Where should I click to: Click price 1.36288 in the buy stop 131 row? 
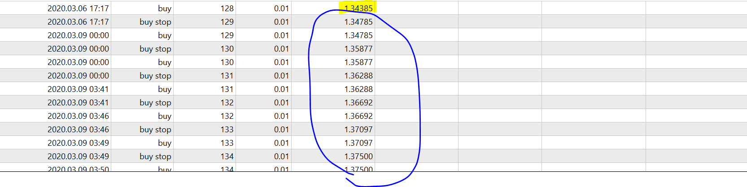(358, 75)
